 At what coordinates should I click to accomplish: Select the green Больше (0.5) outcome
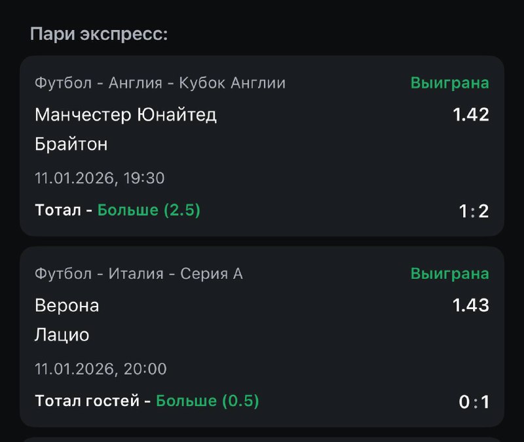pyautogui.click(x=208, y=401)
